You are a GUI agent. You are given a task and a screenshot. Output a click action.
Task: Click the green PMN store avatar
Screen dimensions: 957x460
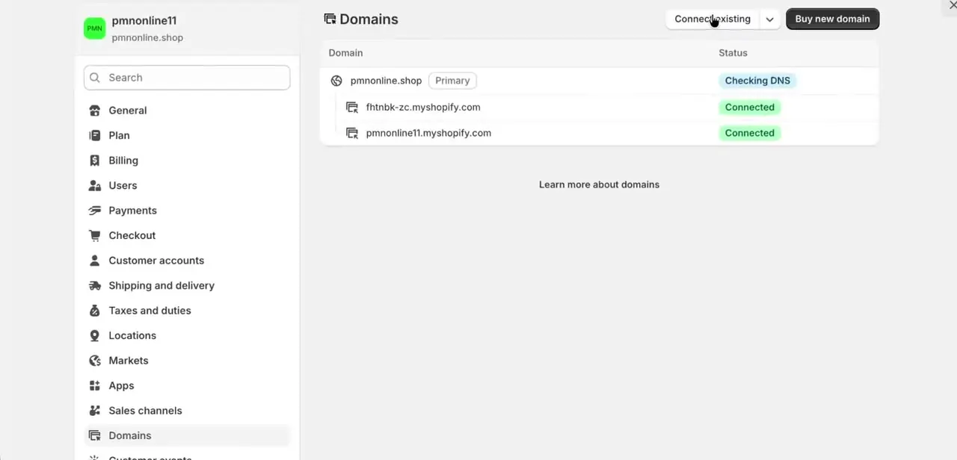coord(94,28)
